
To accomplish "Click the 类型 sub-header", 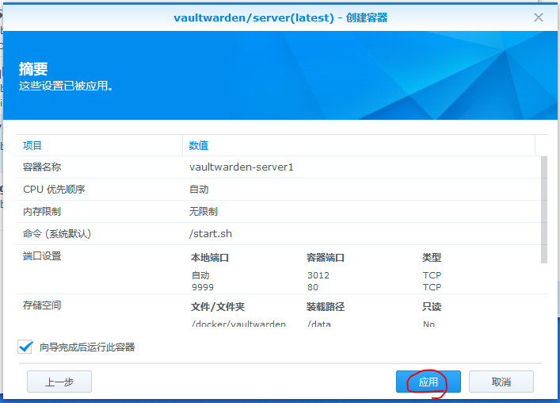I will click(x=432, y=258).
